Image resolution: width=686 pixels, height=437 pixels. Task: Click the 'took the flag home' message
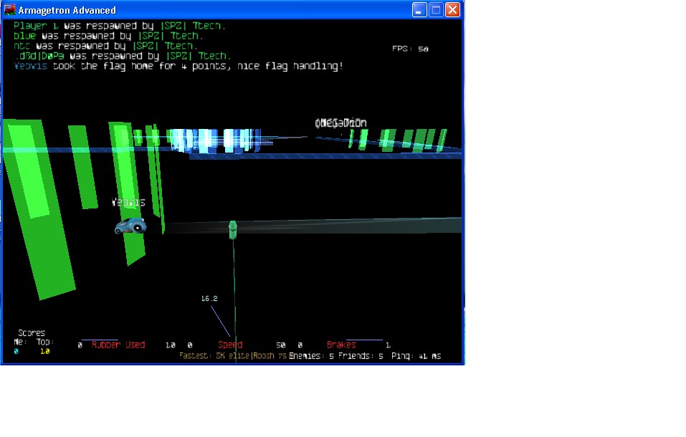(x=178, y=66)
